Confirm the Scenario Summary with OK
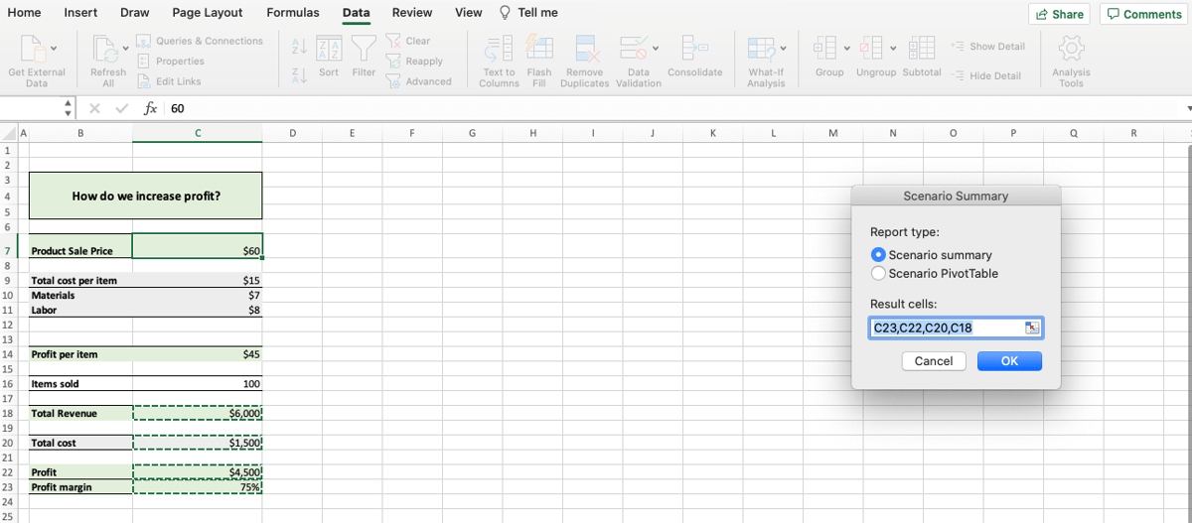 [x=1009, y=361]
